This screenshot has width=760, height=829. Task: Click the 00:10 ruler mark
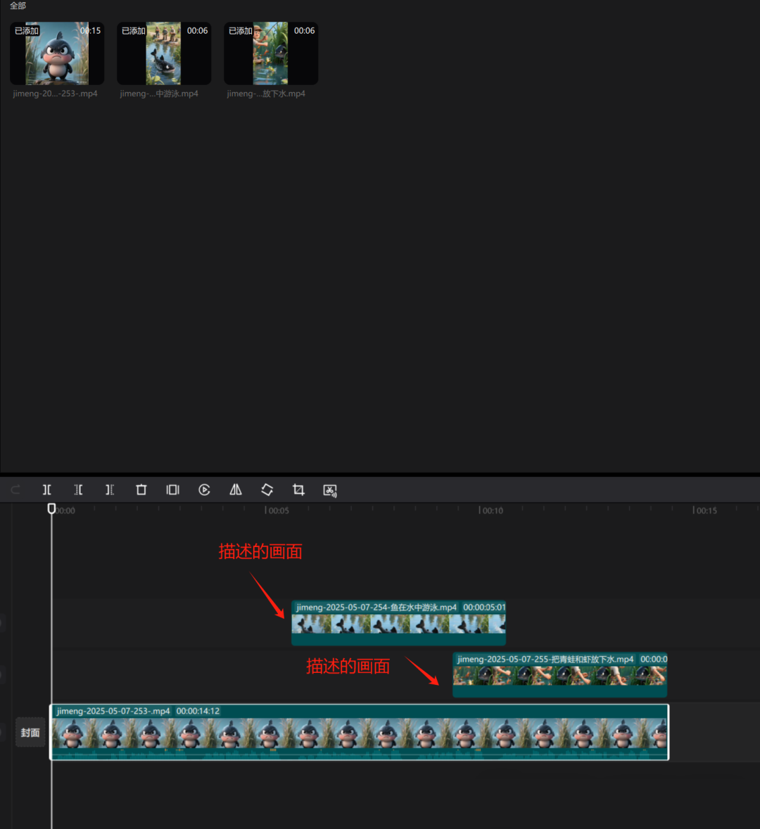point(492,510)
